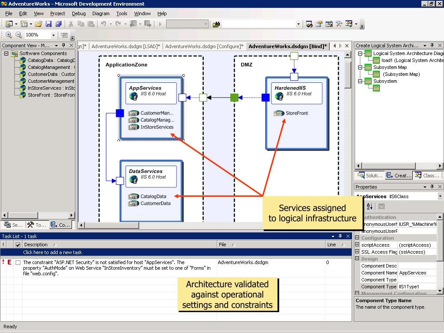Click the Redo arrow icon
The width and height of the screenshot is (444, 333).
pos(118,24)
